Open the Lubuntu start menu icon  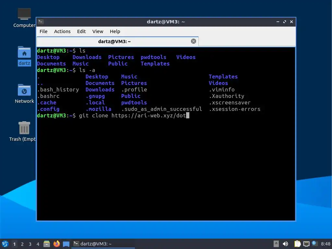(x=5, y=244)
